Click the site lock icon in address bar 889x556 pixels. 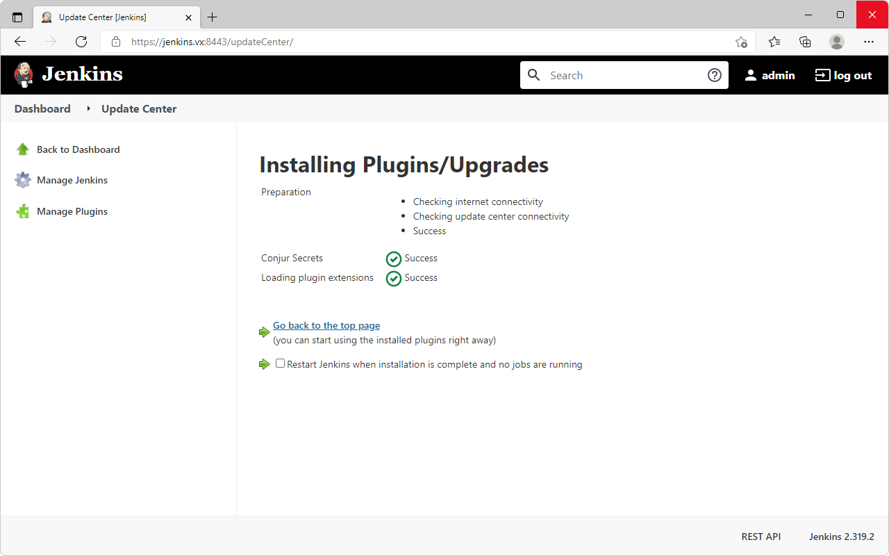tap(116, 42)
